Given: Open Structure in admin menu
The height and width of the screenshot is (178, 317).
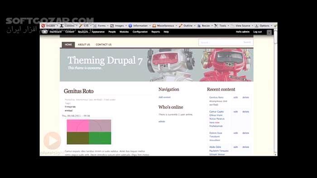Looking at the screenshot, I should pyautogui.click(x=83, y=32).
